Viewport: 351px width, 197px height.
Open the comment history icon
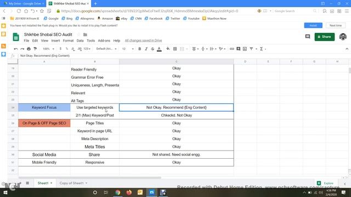308,37
